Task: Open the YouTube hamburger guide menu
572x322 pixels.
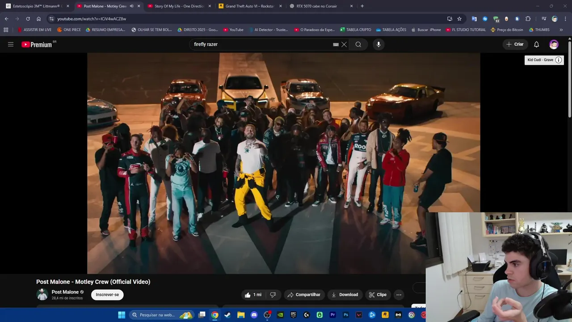Action: (x=11, y=44)
